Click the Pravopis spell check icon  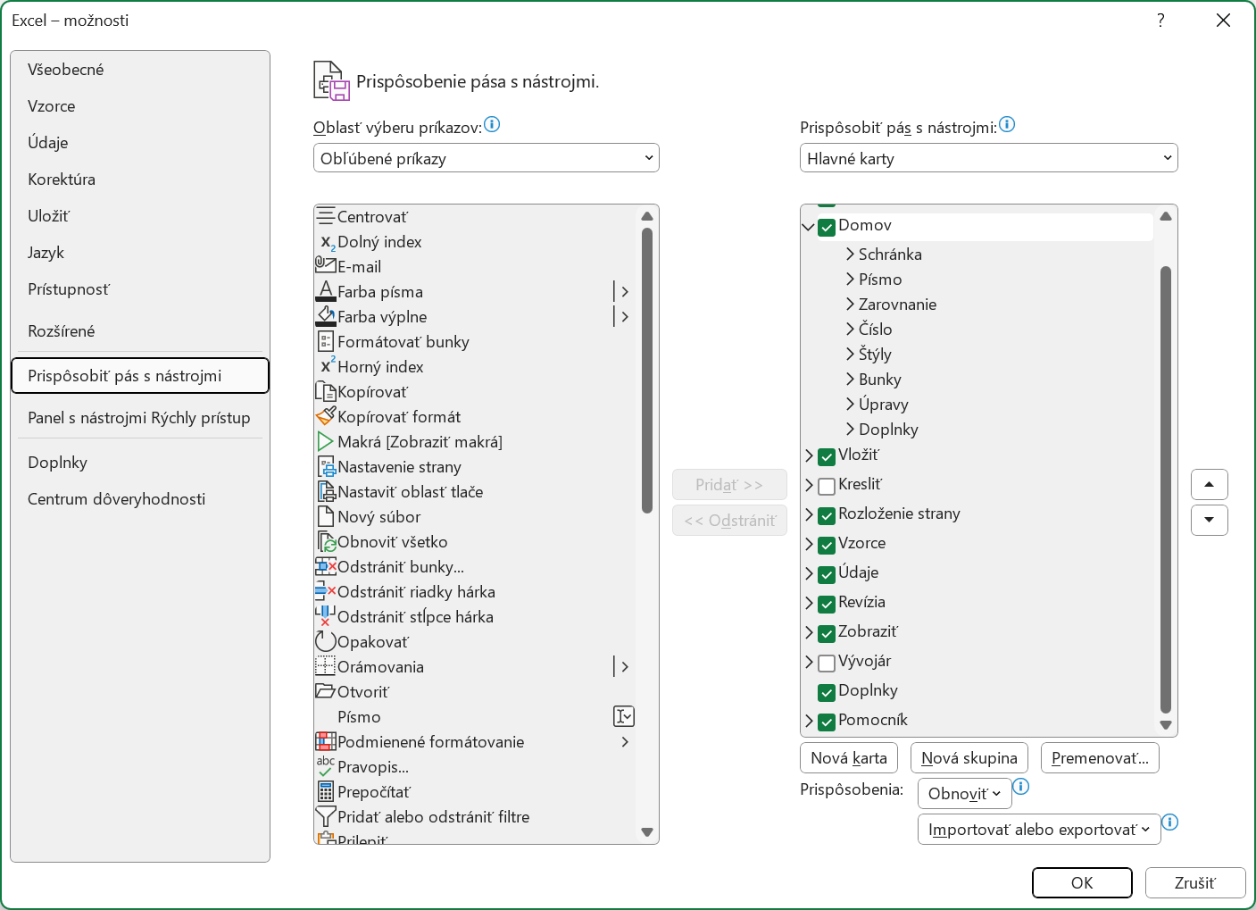tap(326, 766)
